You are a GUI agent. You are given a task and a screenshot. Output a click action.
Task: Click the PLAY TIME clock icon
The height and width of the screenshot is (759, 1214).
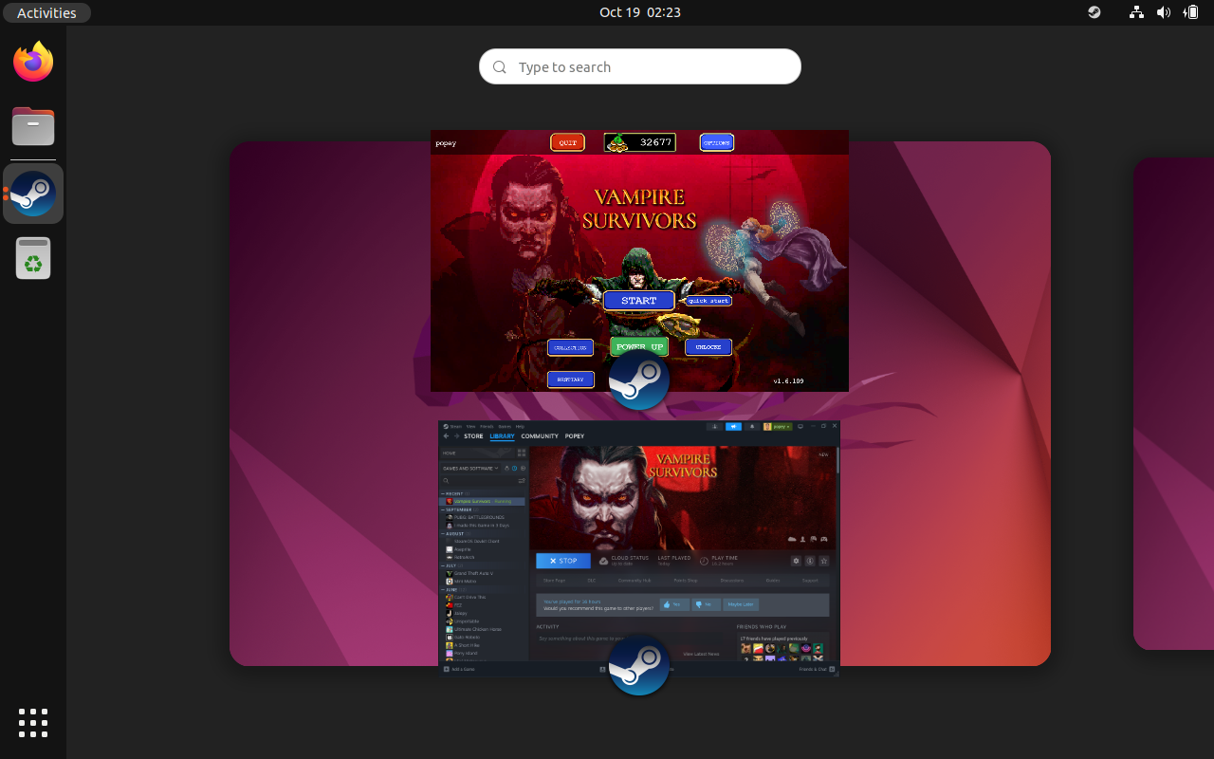pyautogui.click(x=704, y=561)
